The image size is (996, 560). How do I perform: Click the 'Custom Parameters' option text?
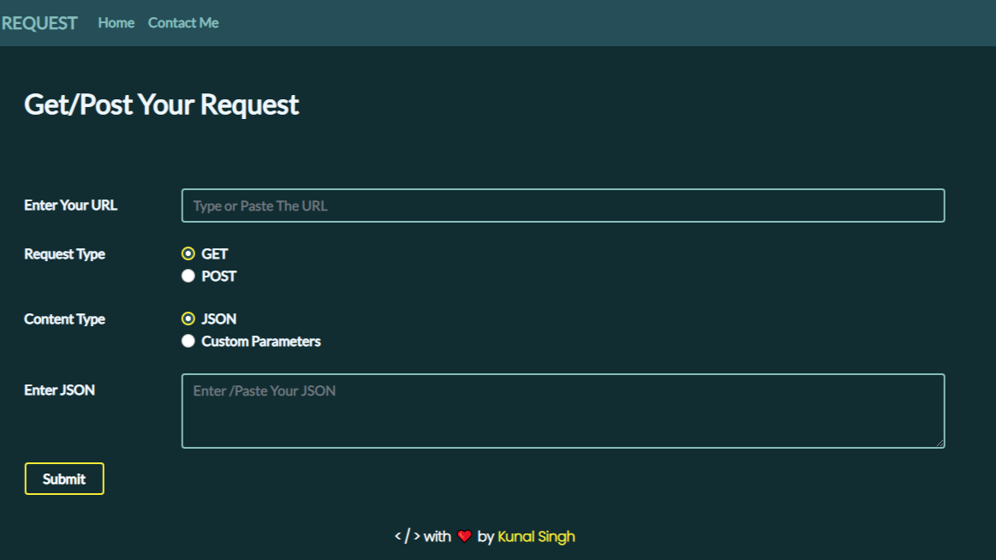[261, 341]
